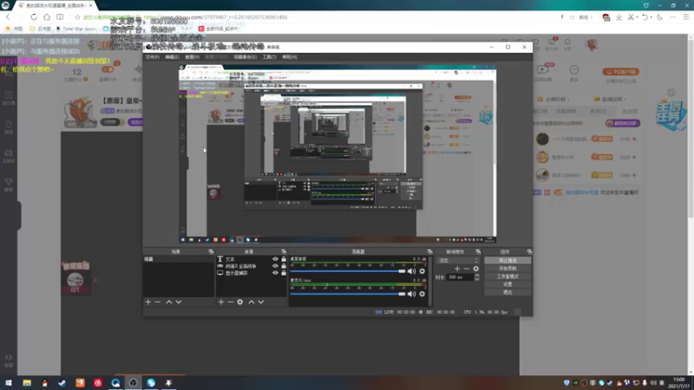
Task: Remove the scene transition with the minus icon
Action: point(467,269)
